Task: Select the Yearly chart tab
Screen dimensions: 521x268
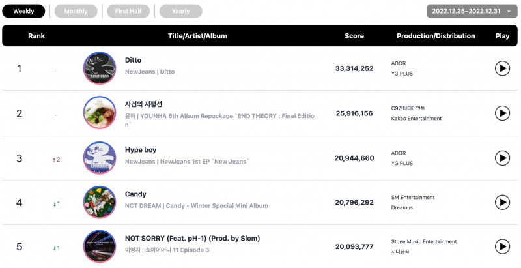Action: pyautogui.click(x=181, y=11)
